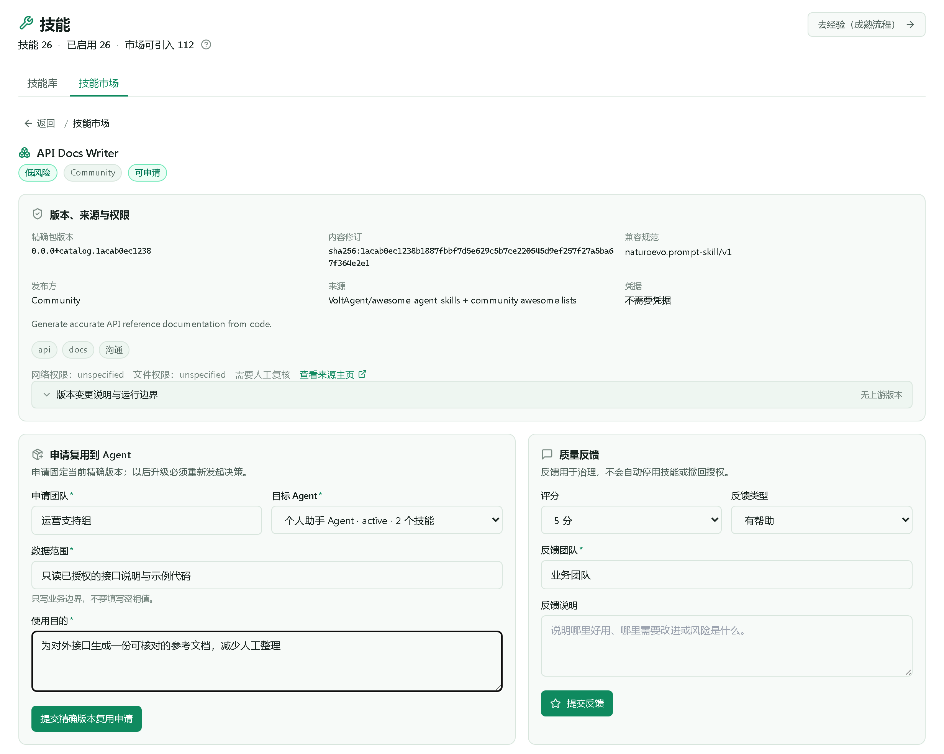944x754 pixels.
Task: Click the wrench icon beside 技能 title
Action: point(26,23)
